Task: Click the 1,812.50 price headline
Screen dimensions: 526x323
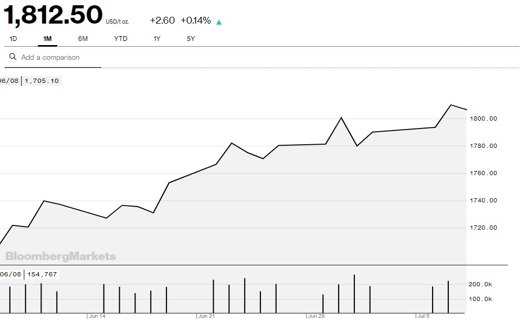Action: (x=54, y=16)
